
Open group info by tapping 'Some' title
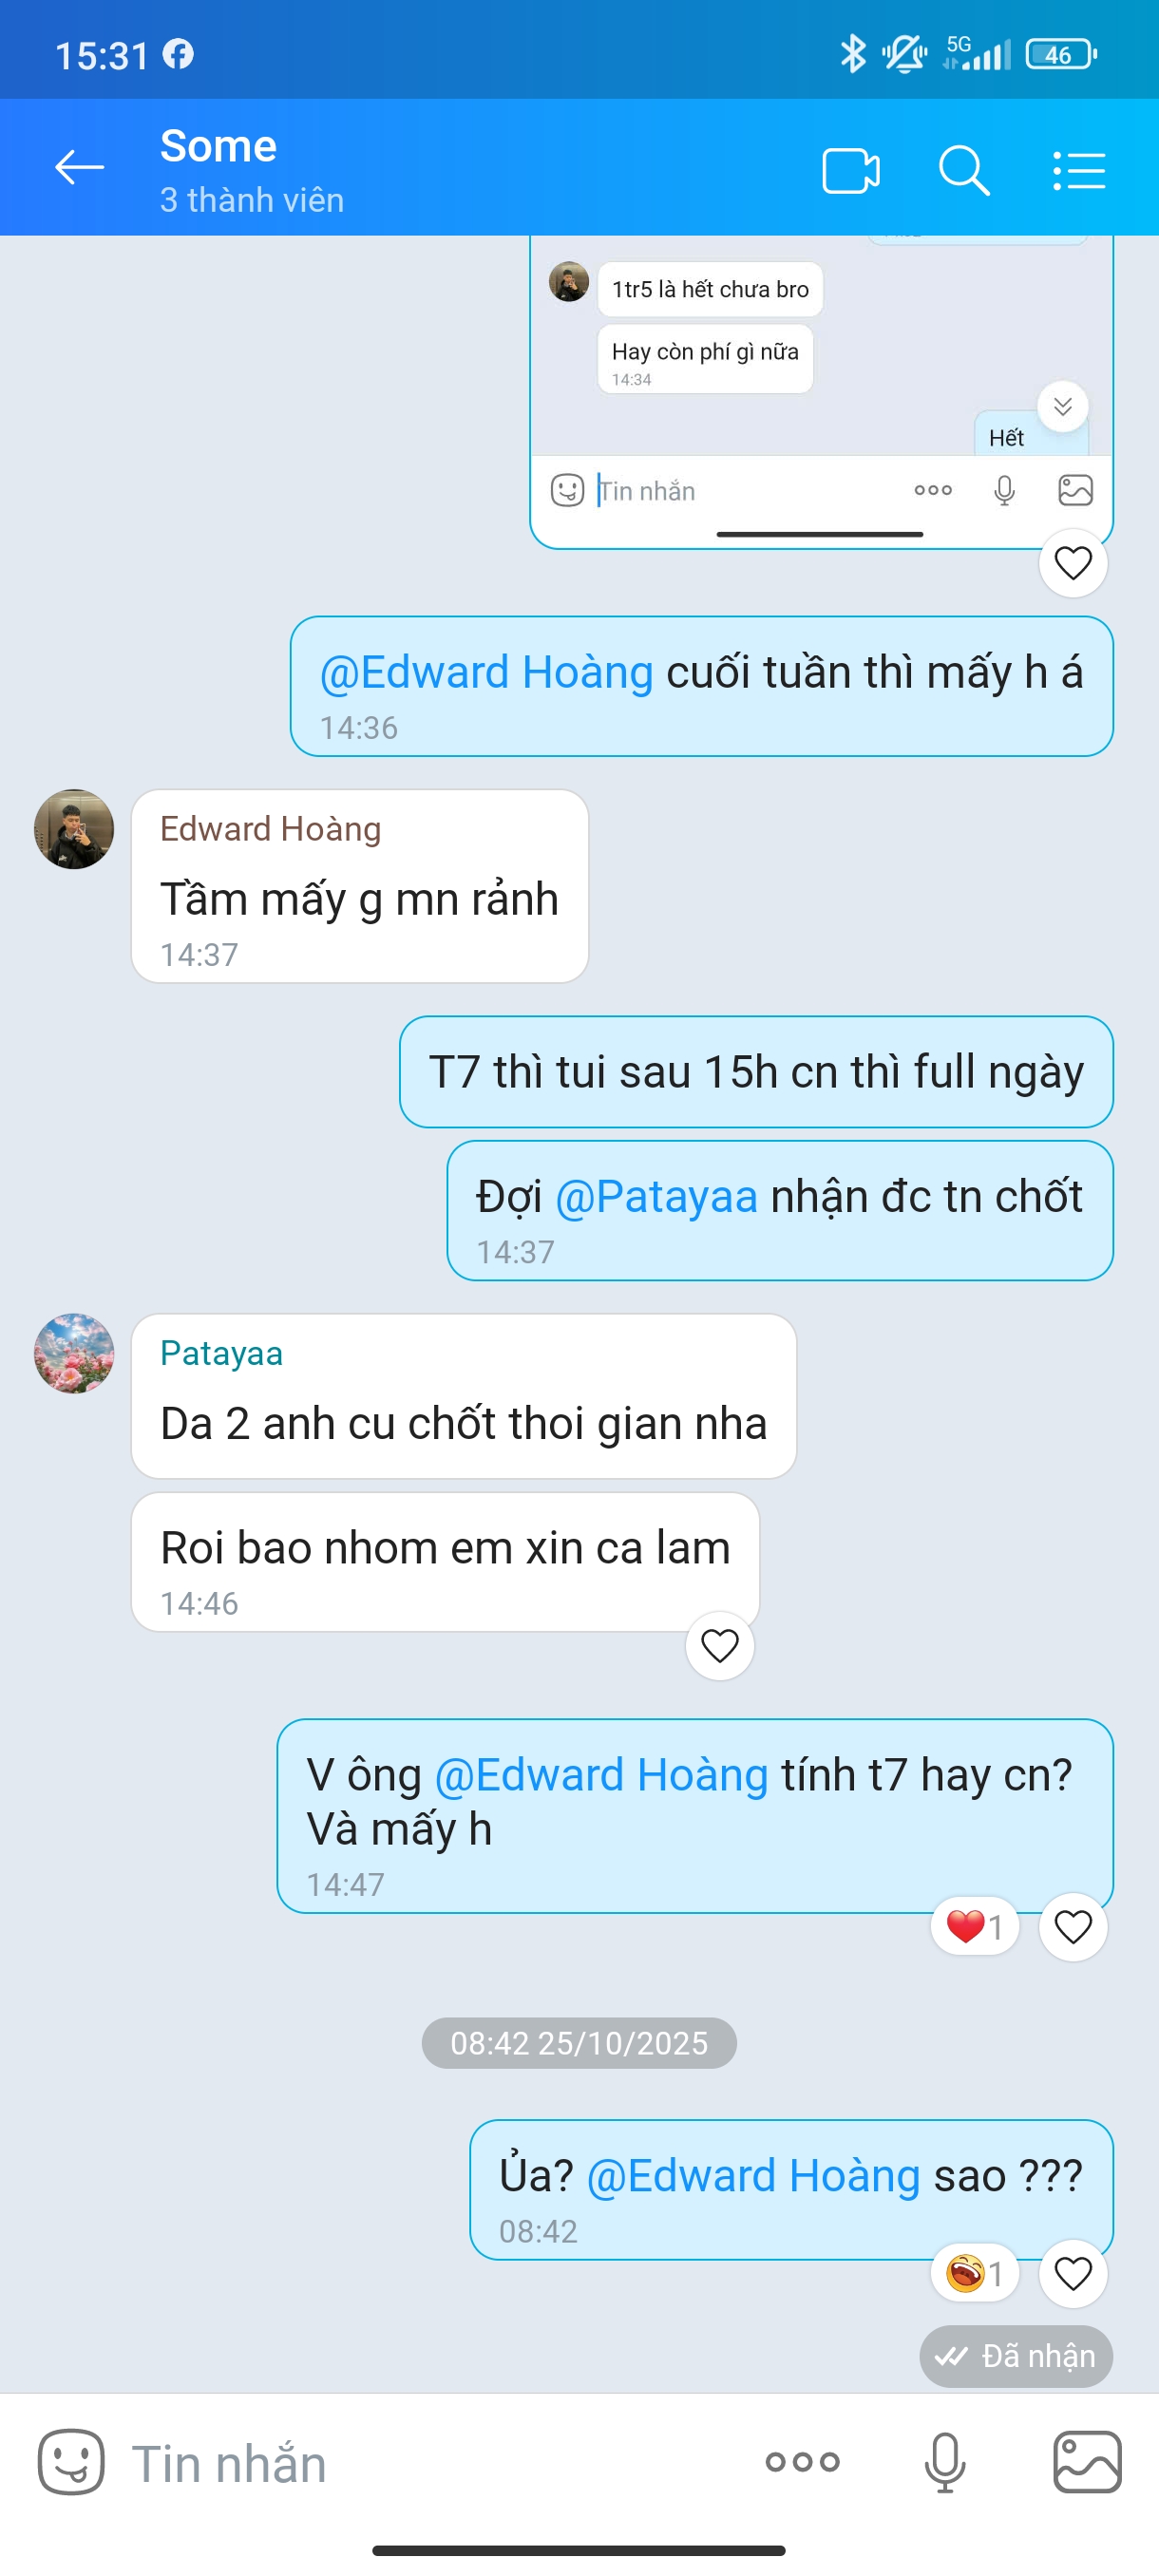pyautogui.click(x=218, y=146)
